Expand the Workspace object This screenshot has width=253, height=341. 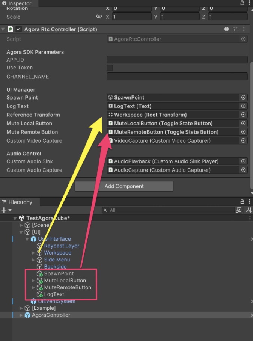click(x=33, y=253)
